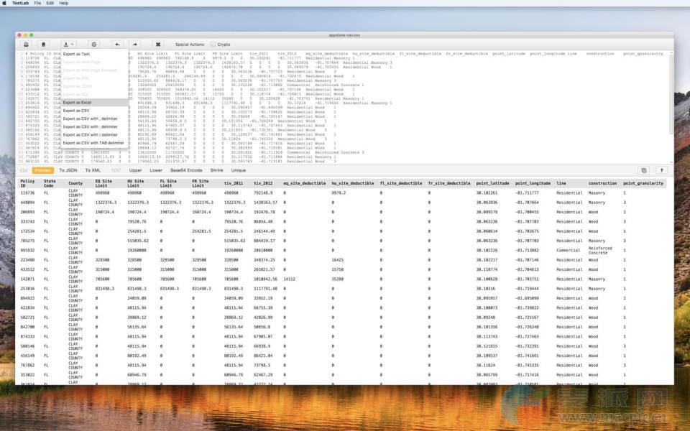Click the clear X toolbar icon

pyautogui.click(x=158, y=44)
